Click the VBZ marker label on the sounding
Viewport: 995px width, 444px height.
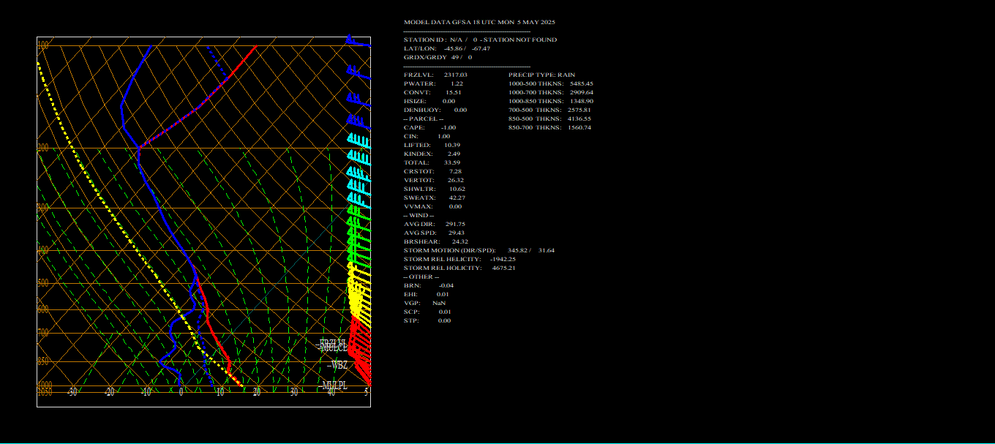[x=339, y=365]
